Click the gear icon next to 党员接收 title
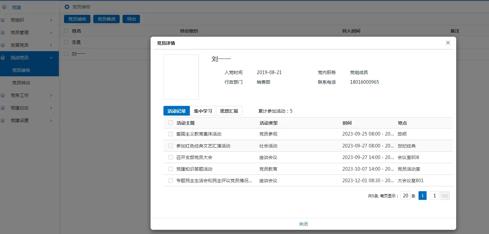The image size is (489, 234). pos(67,7)
